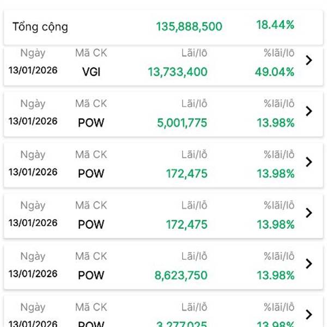Click the 49.04% profit percentage
Image resolution: width=327 pixels, height=327 pixels.
275,72
